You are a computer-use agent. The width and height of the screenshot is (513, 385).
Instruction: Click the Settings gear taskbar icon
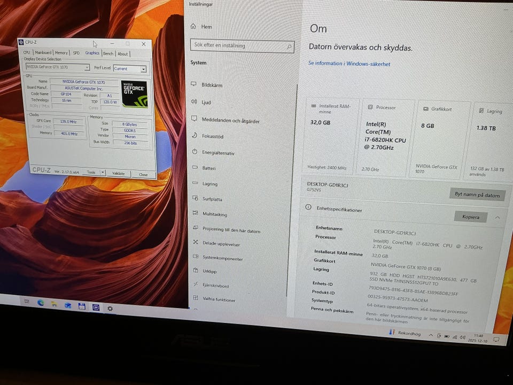[x=110, y=309]
